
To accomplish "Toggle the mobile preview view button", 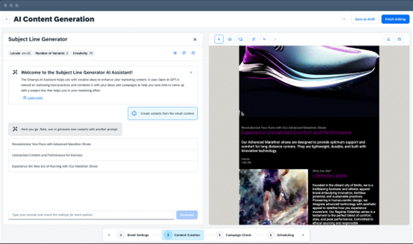I will click(229, 39).
